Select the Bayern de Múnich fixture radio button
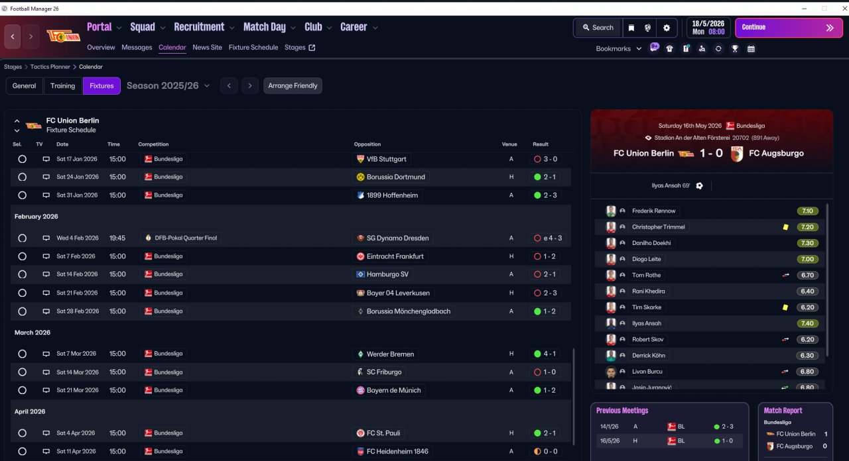The image size is (849, 461). click(22, 390)
